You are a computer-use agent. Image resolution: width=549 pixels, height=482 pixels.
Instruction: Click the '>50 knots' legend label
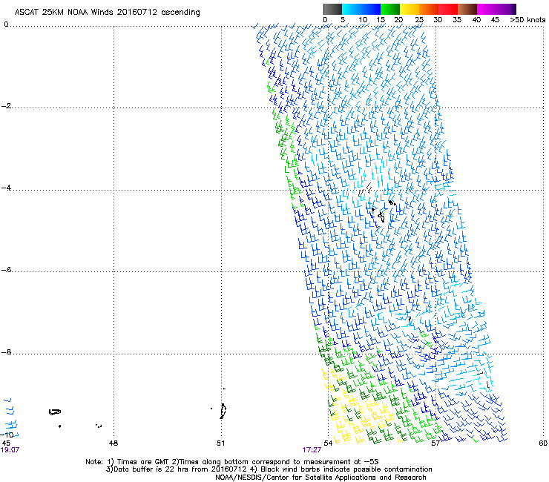(x=527, y=20)
